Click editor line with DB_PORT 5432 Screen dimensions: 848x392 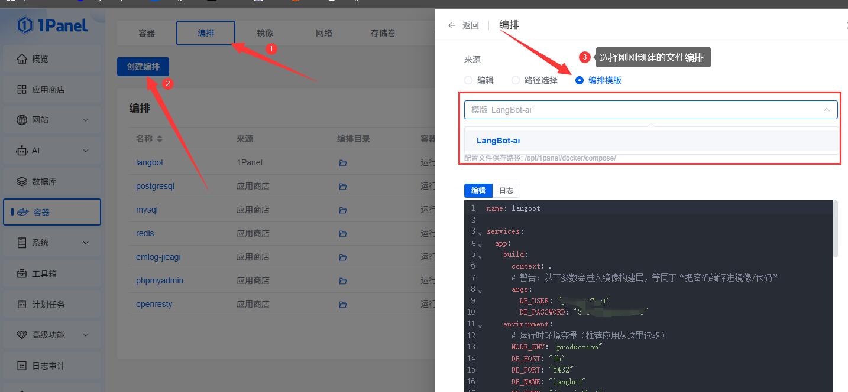(543, 370)
